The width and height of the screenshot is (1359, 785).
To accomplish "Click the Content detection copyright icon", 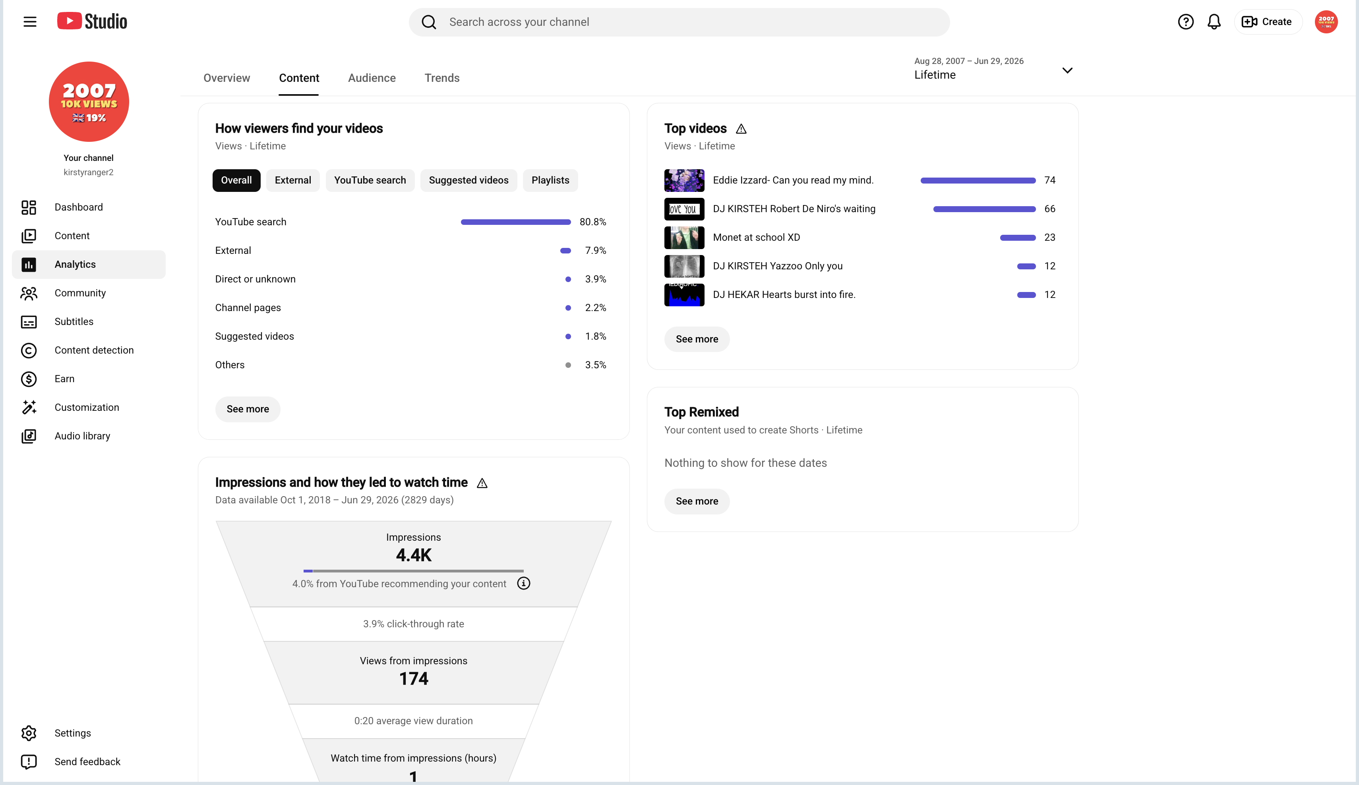I will coord(29,350).
